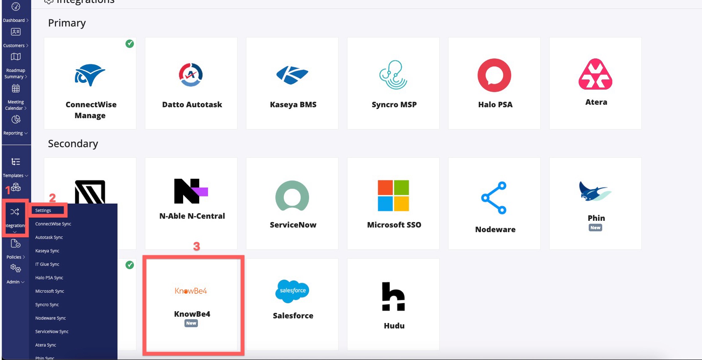
Task: Select Settings in the Integrations submenu
Action: [43, 211]
